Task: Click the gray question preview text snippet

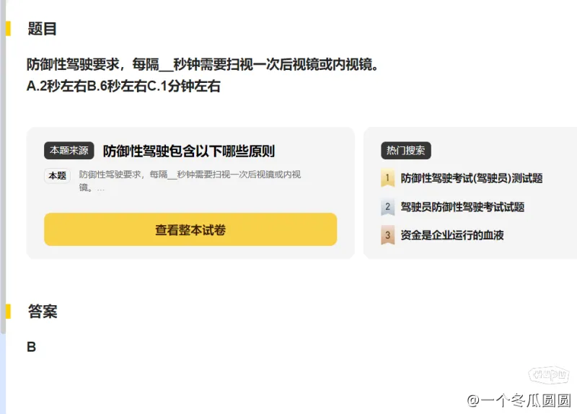Action: (x=190, y=181)
